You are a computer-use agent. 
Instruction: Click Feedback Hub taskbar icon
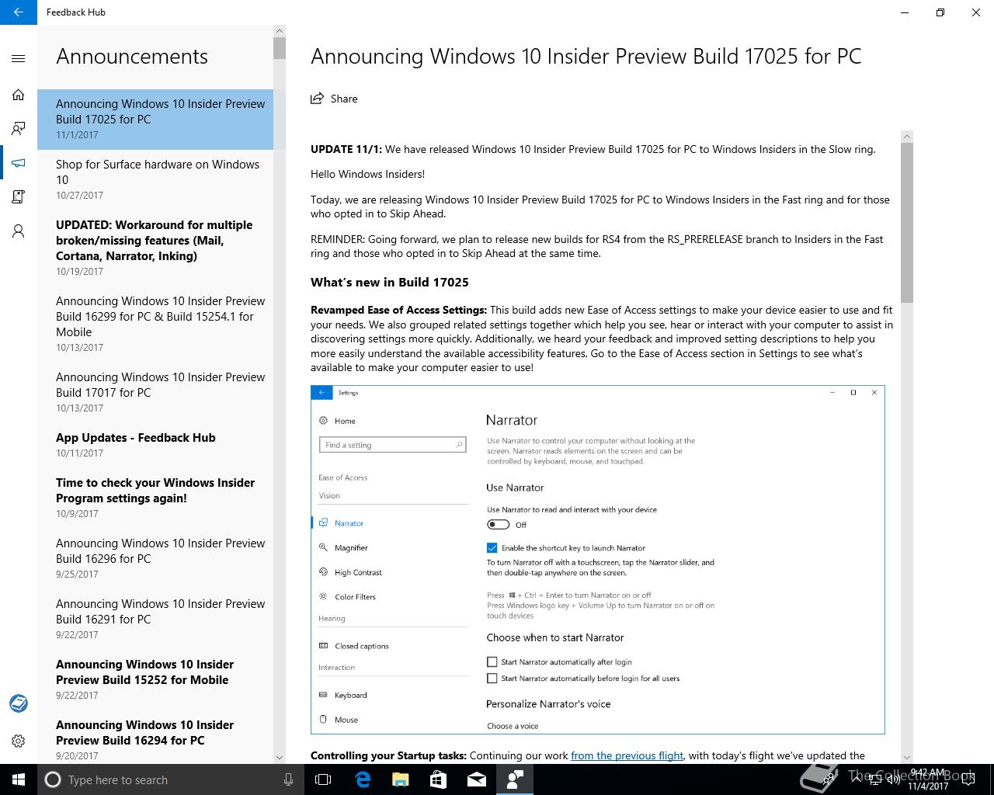(515, 779)
